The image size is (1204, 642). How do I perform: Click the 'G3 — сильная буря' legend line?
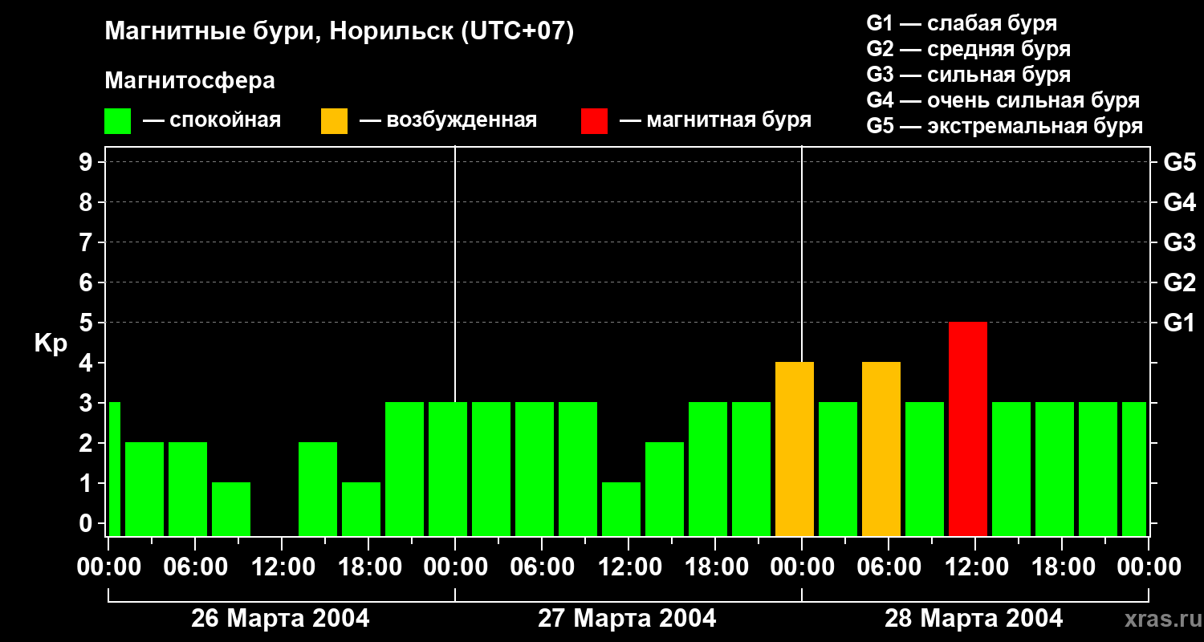click(969, 75)
